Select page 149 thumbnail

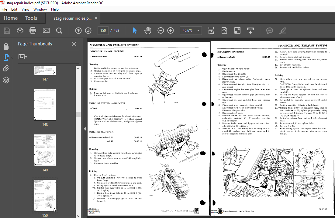point(45,150)
